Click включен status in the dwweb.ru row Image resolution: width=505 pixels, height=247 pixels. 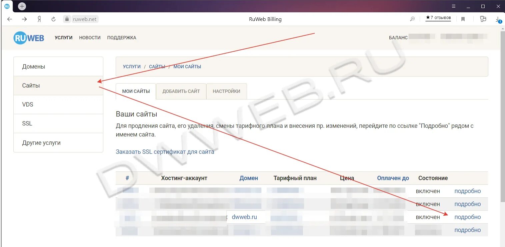click(428, 217)
